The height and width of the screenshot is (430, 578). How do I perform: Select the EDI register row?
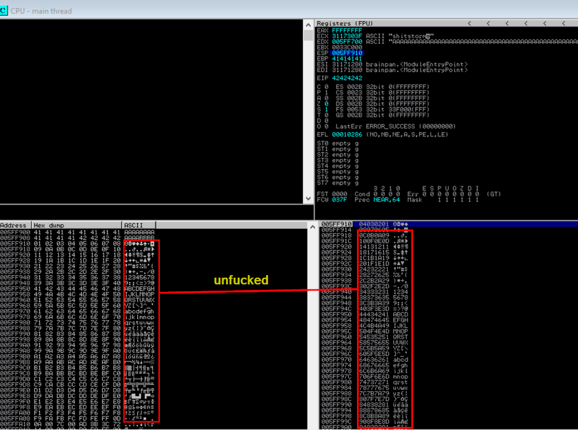[392, 70]
